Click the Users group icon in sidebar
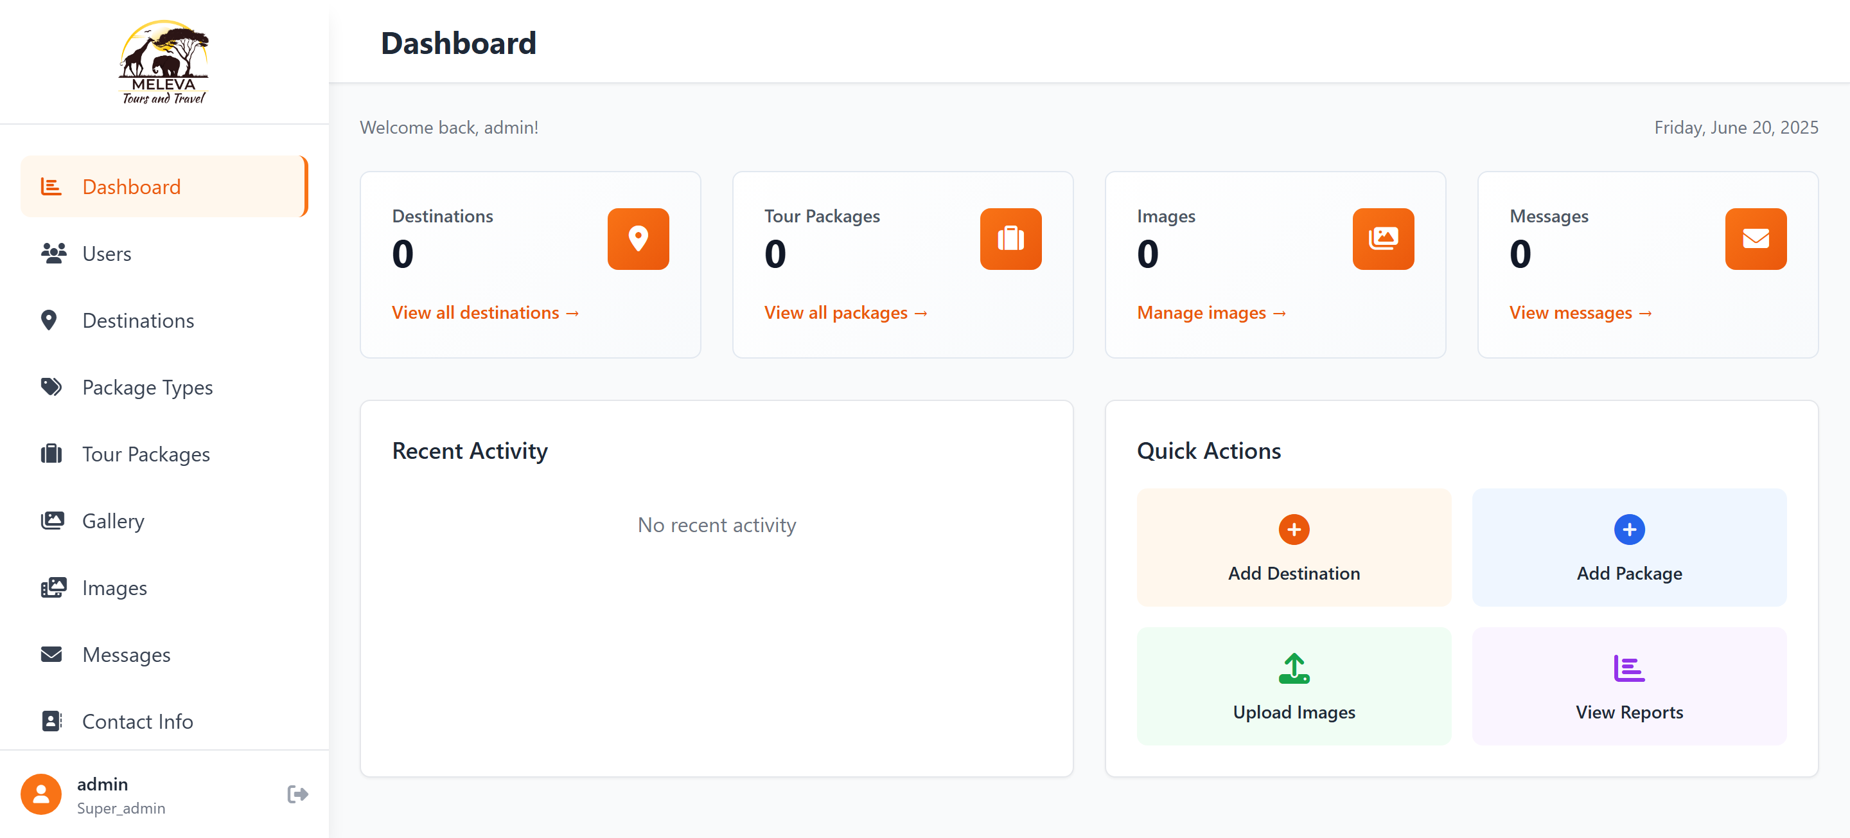1850x838 pixels. 53,254
